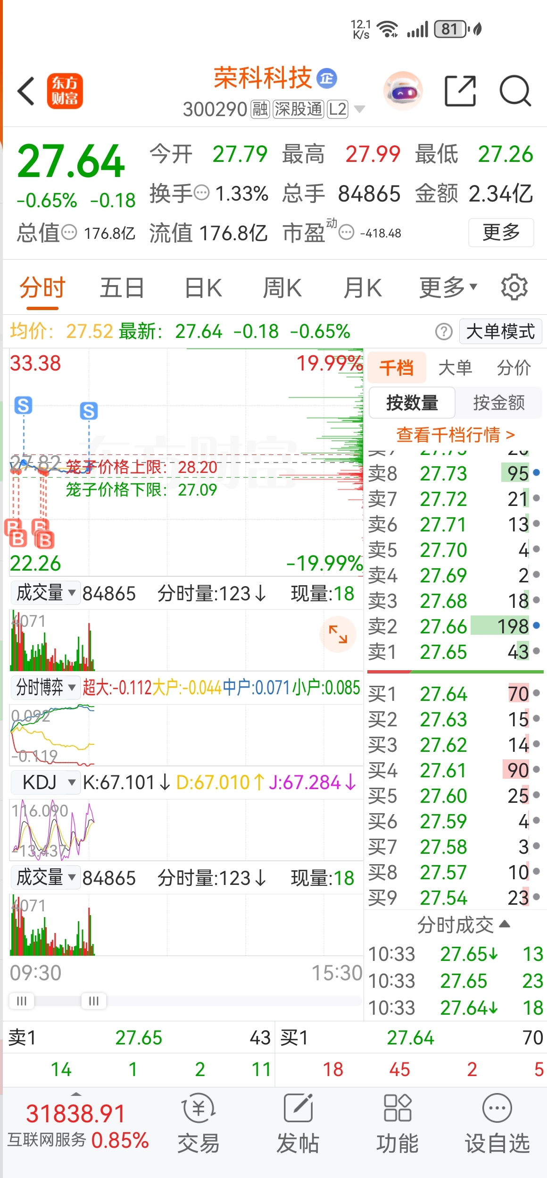Tap 荣科科技 stock name title
This screenshot has height=1178, width=547.
coord(263,78)
